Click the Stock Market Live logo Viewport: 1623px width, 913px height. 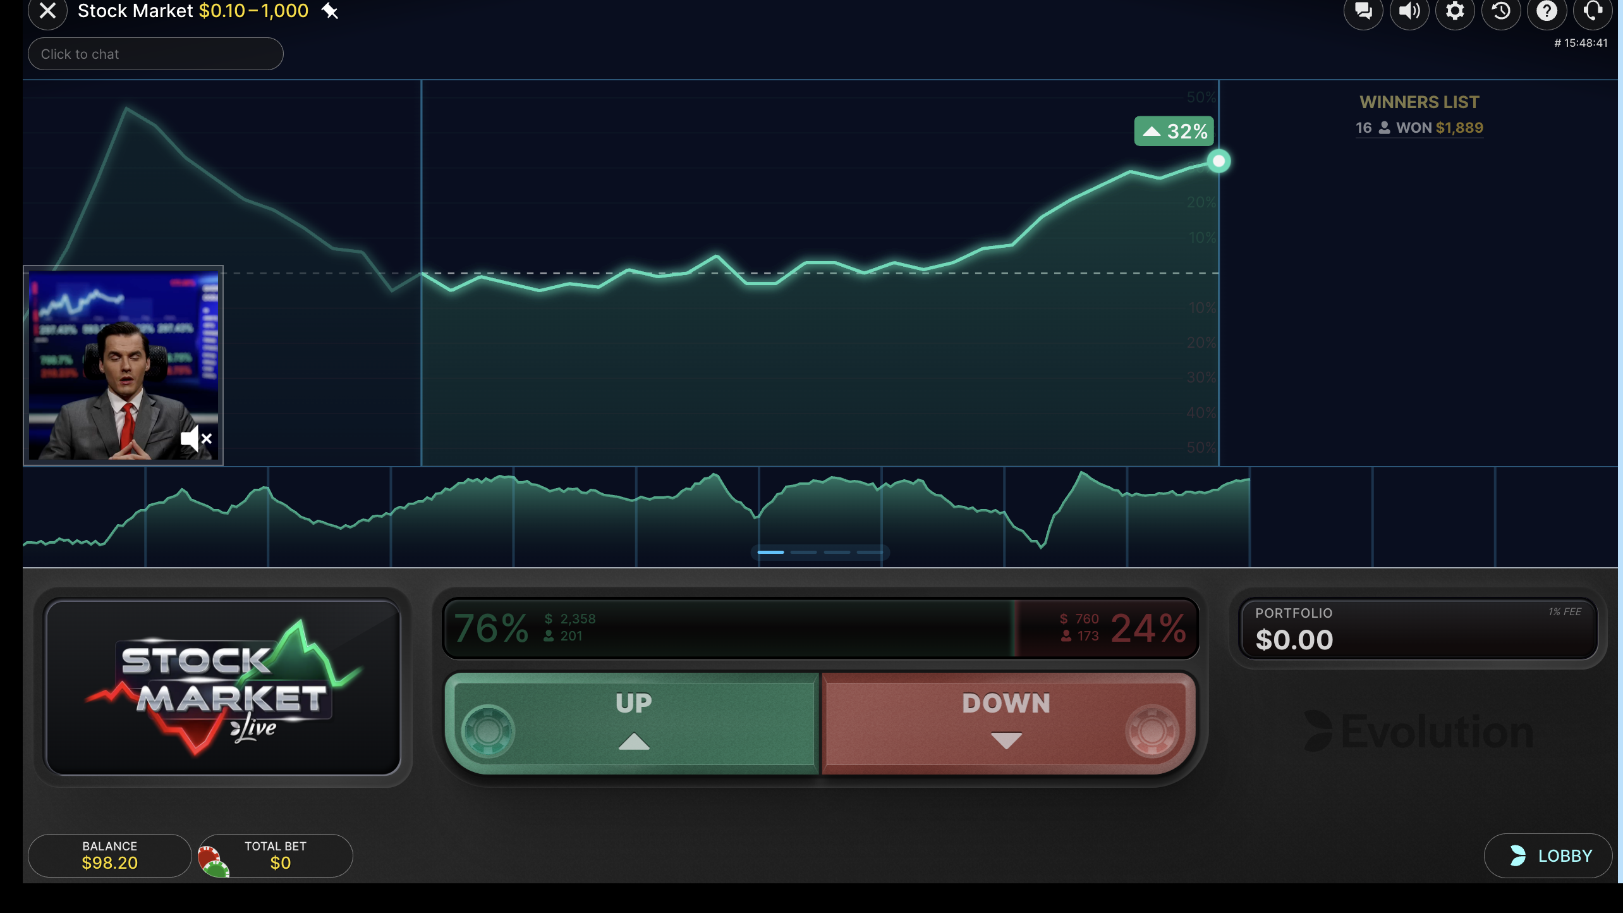223,687
